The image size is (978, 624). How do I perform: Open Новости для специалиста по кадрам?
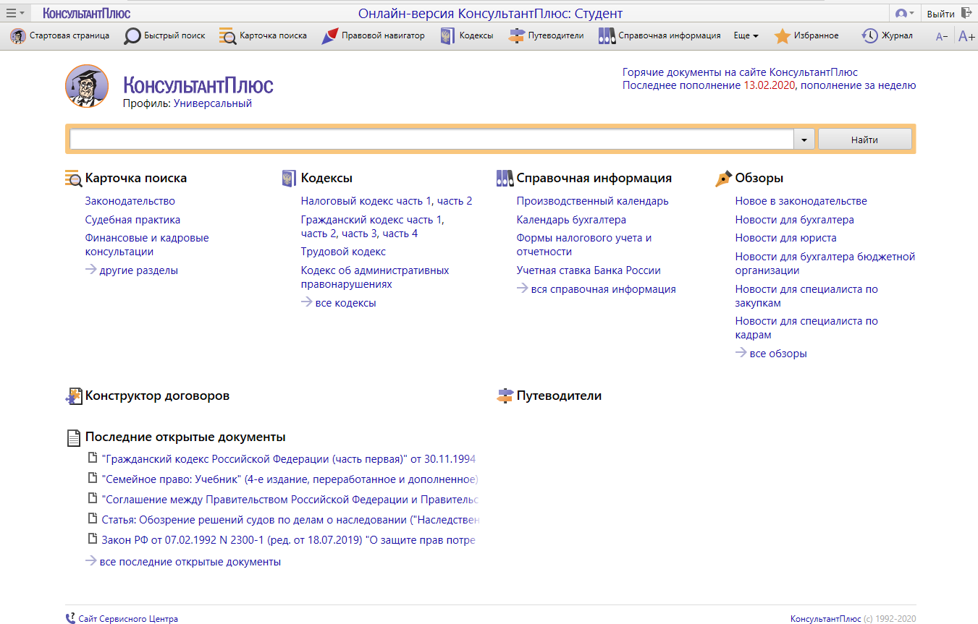point(806,328)
